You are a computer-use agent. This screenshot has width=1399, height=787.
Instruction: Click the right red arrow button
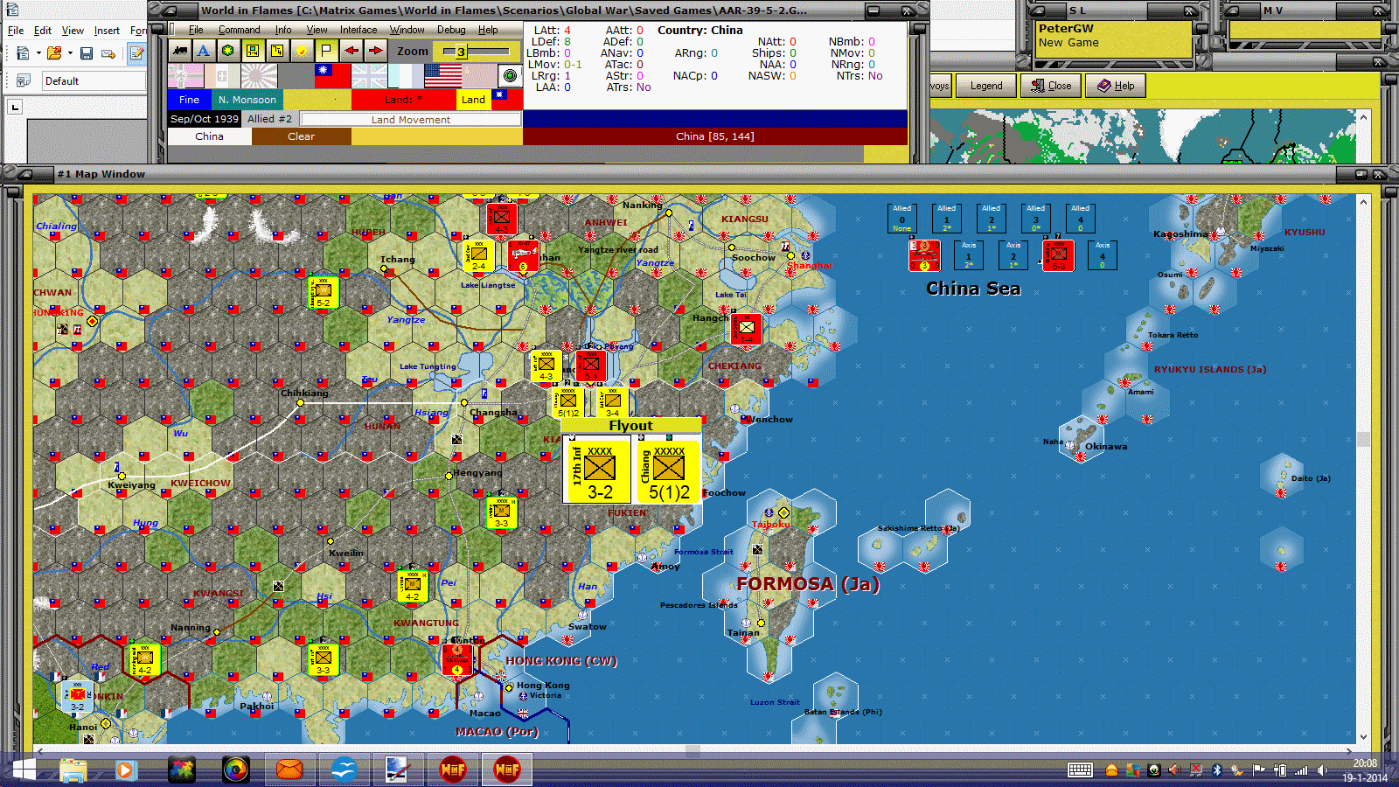click(x=375, y=51)
